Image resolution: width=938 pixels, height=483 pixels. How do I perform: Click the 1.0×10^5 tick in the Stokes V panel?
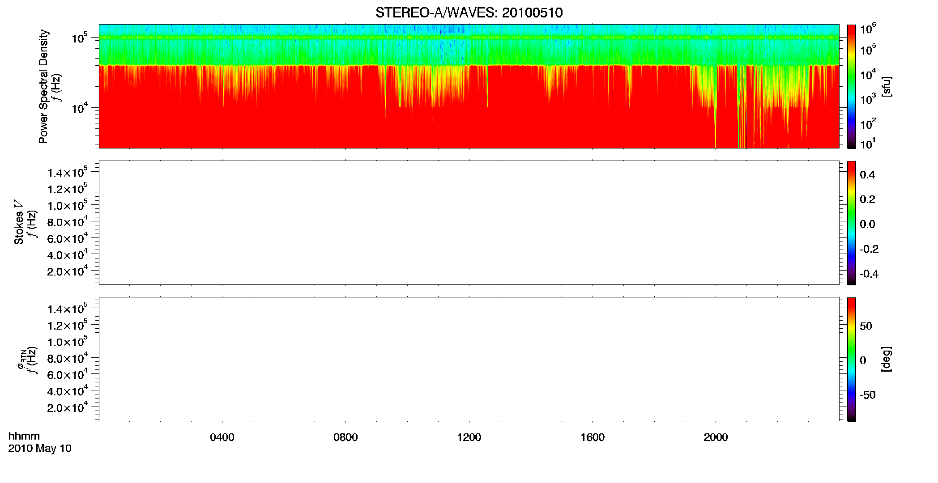tap(67, 205)
